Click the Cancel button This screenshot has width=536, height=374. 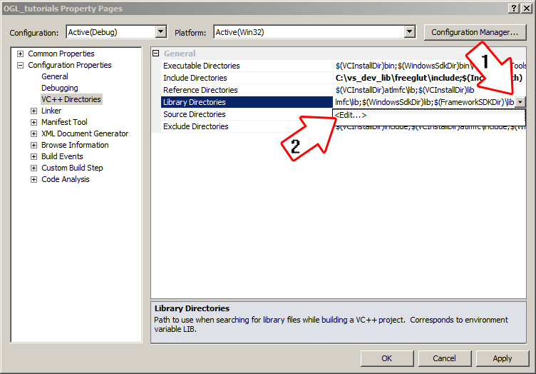pyautogui.click(x=444, y=358)
